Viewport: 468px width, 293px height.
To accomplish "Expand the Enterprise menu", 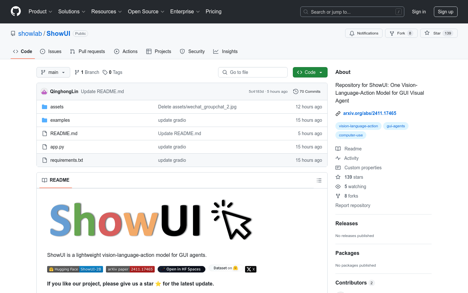I will tap(185, 11).
